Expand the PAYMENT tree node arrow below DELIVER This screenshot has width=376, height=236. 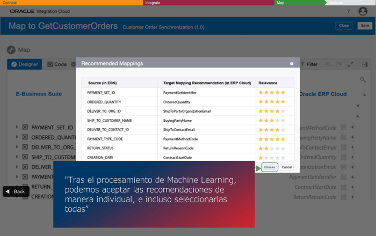17,176
